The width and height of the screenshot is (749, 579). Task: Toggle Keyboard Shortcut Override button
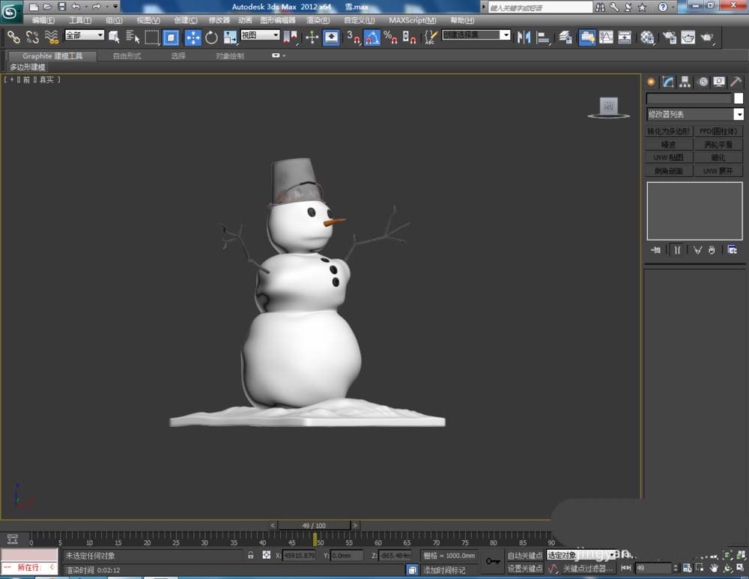coord(331,37)
